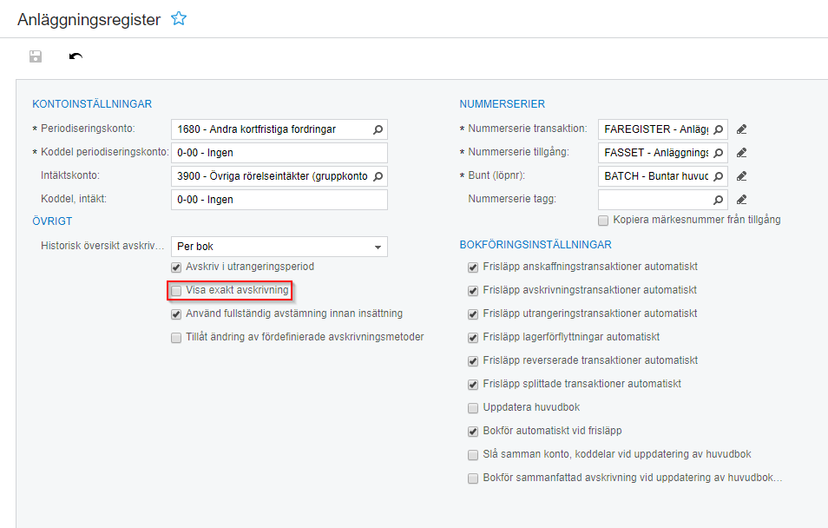Uncheck Avskriv i utrangeringsperiod
Screen dimensions: 828x528
[x=177, y=267]
